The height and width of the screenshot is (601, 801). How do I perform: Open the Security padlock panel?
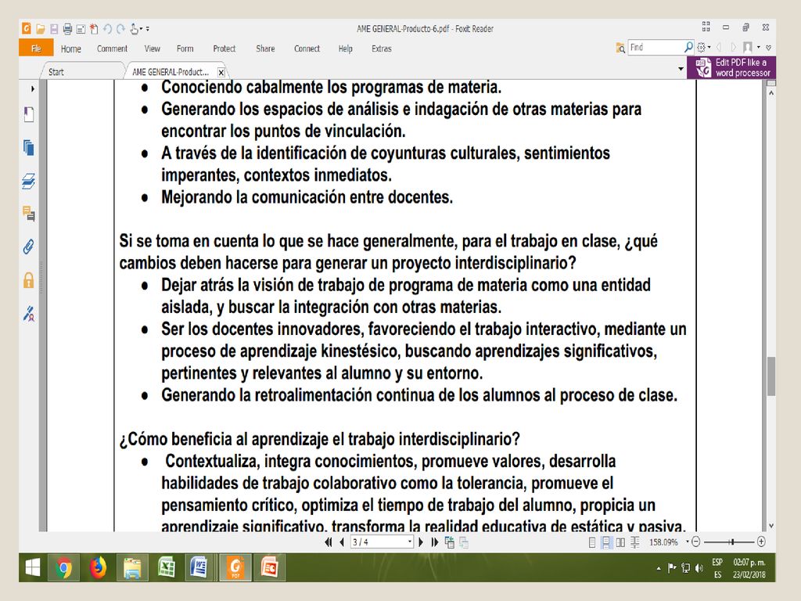tap(29, 280)
